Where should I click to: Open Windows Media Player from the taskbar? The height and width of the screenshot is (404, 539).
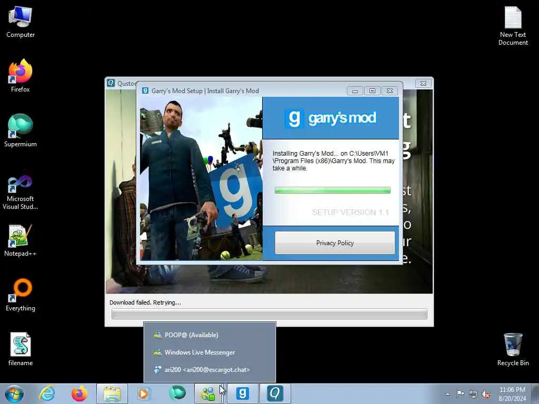click(x=143, y=393)
